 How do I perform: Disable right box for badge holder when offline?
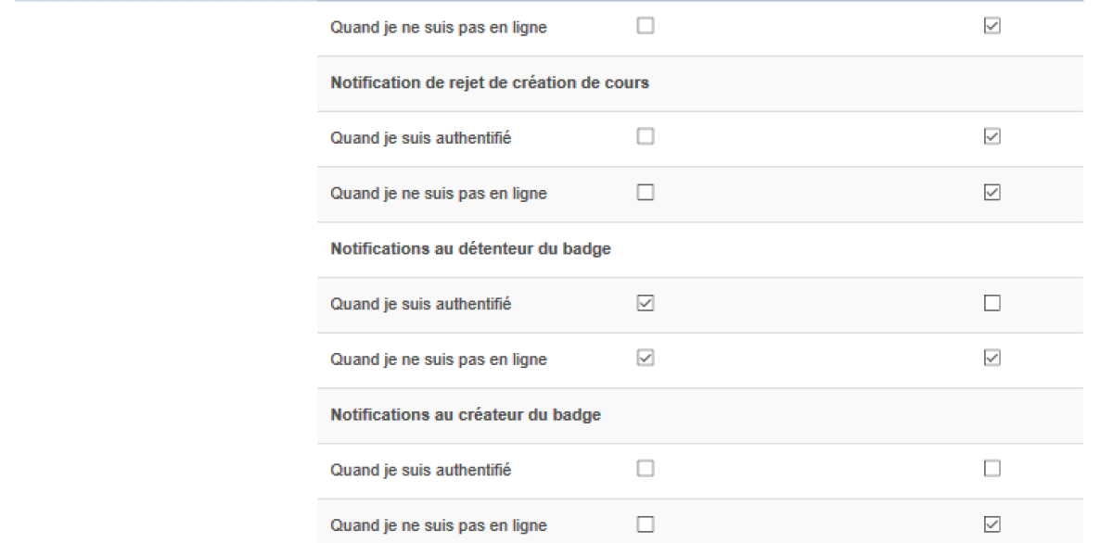click(991, 358)
